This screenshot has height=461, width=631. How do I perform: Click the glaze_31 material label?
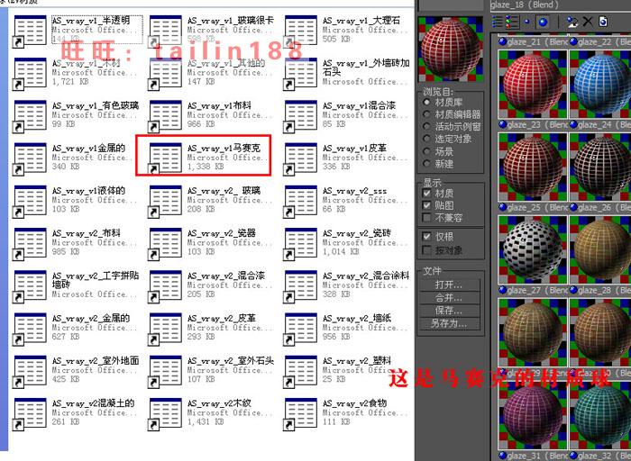[x=533, y=456]
